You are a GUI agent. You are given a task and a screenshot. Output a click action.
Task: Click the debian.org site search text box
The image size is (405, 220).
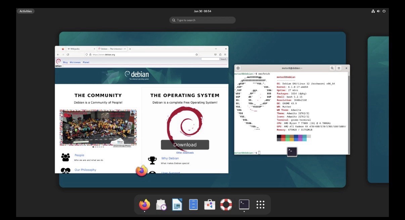[x=210, y=59]
